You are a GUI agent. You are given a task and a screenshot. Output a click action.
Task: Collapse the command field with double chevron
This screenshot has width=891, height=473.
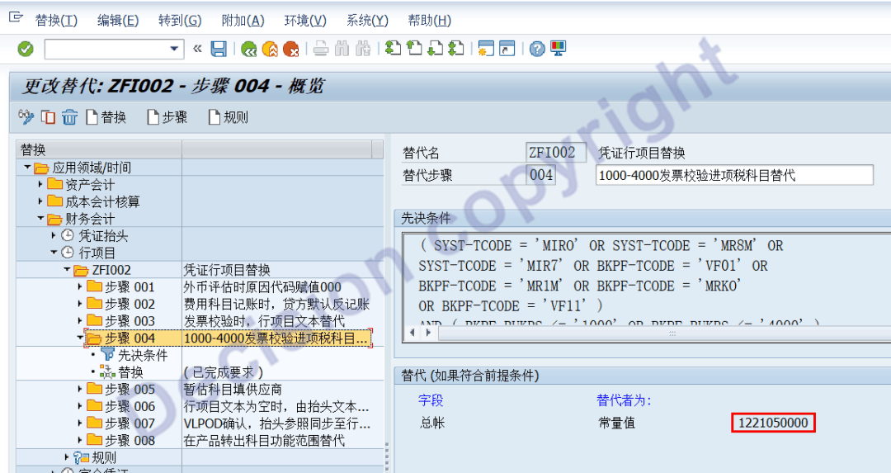[197, 49]
